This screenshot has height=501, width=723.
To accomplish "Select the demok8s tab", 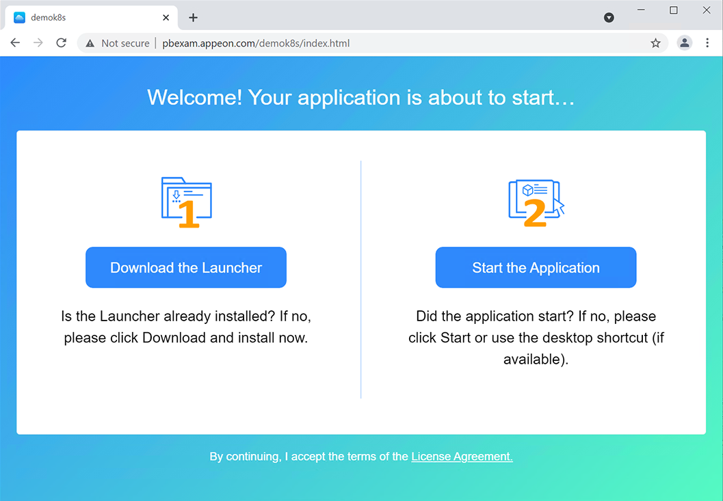I will (82, 18).
